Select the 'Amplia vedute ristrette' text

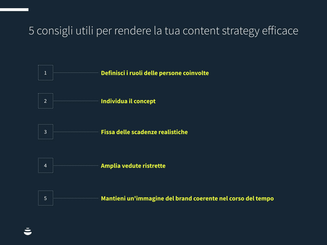pyautogui.click(x=133, y=166)
